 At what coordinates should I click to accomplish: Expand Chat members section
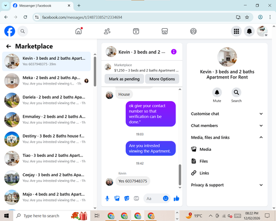227,125
